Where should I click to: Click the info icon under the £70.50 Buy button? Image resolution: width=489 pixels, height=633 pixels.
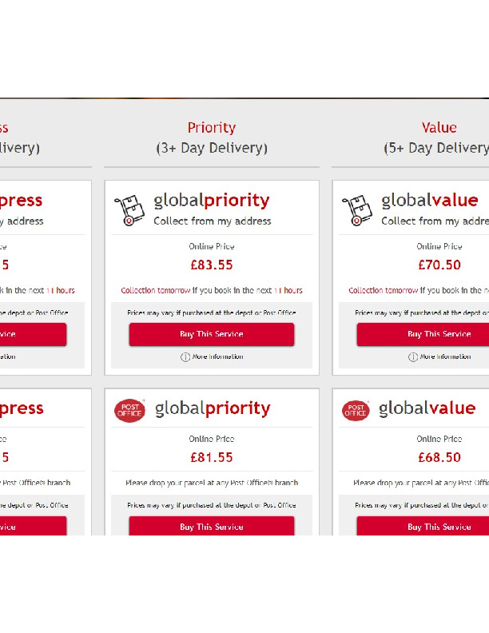(413, 357)
